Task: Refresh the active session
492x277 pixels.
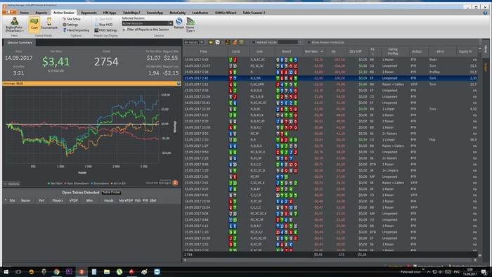Action: (x=179, y=23)
